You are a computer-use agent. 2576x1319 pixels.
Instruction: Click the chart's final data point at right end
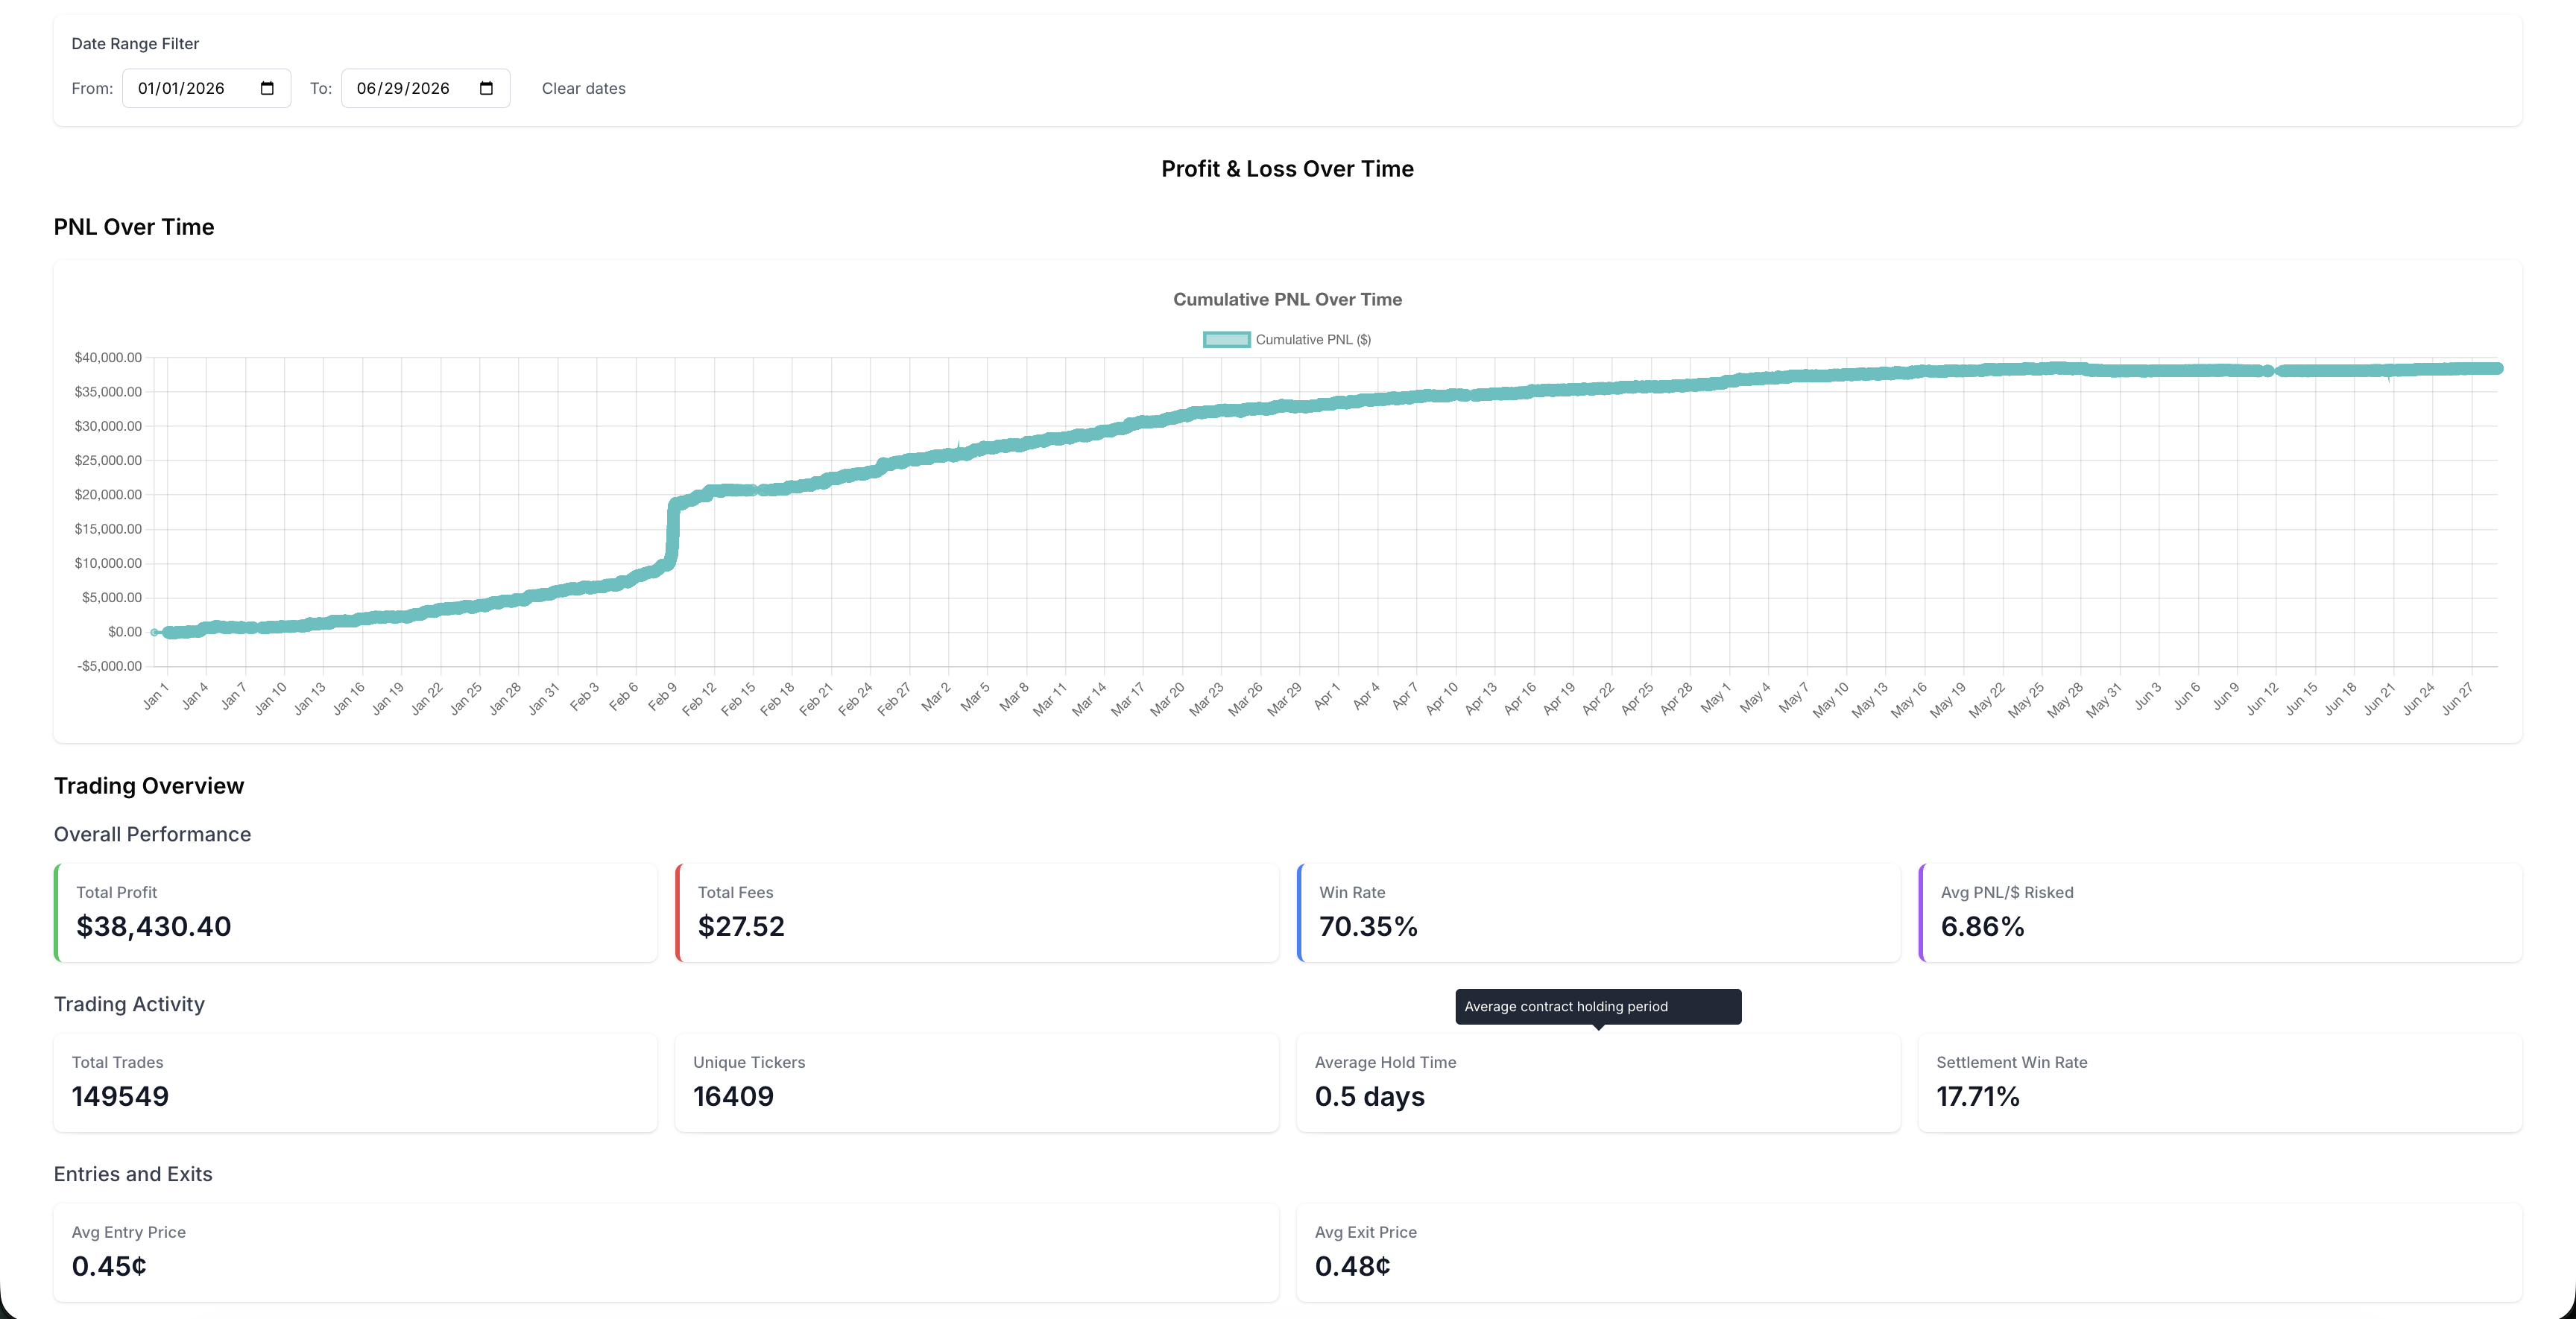[x=2496, y=369]
